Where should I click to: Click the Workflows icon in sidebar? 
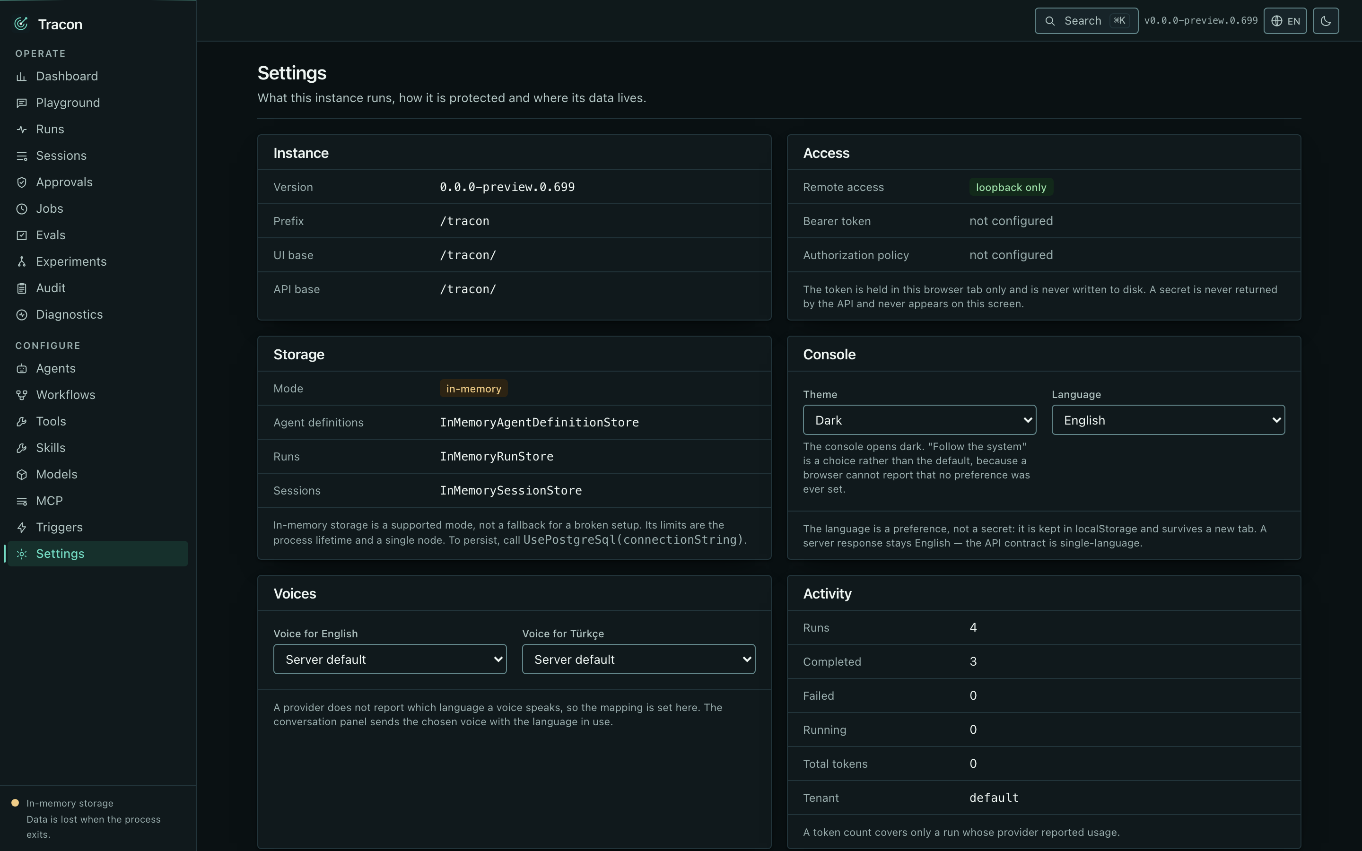coord(21,395)
